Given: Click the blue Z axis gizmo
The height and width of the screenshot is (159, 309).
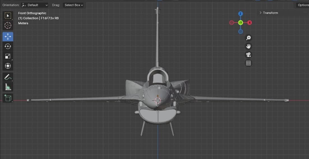Looking at the screenshot, I should click(x=240, y=14).
